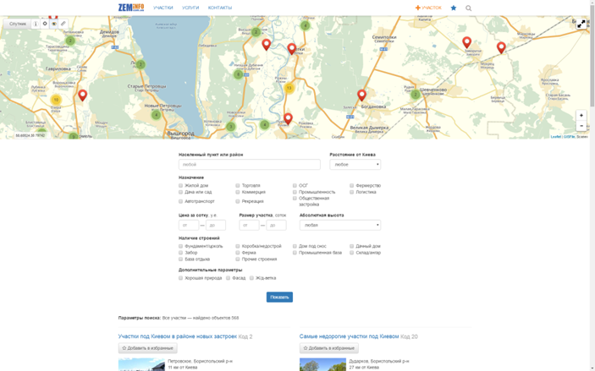Select the map ruler measure tool
Image resolution: width=595 pixels, height=371 pixels.
[63, 24]
